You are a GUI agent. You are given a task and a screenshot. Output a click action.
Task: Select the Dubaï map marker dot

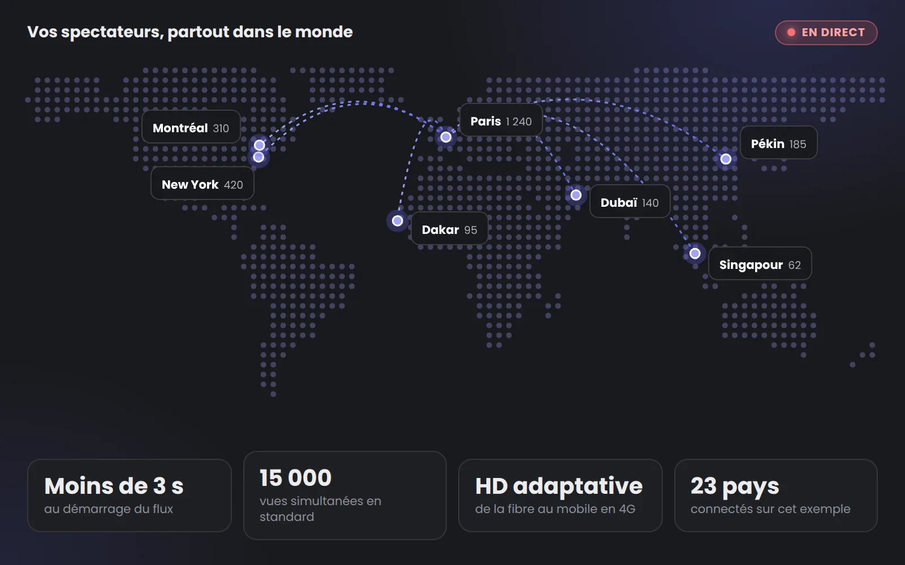(x=576, y=195)
